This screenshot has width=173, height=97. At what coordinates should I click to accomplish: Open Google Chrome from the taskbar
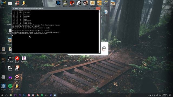pyautogui.click(x=38, y=95)
